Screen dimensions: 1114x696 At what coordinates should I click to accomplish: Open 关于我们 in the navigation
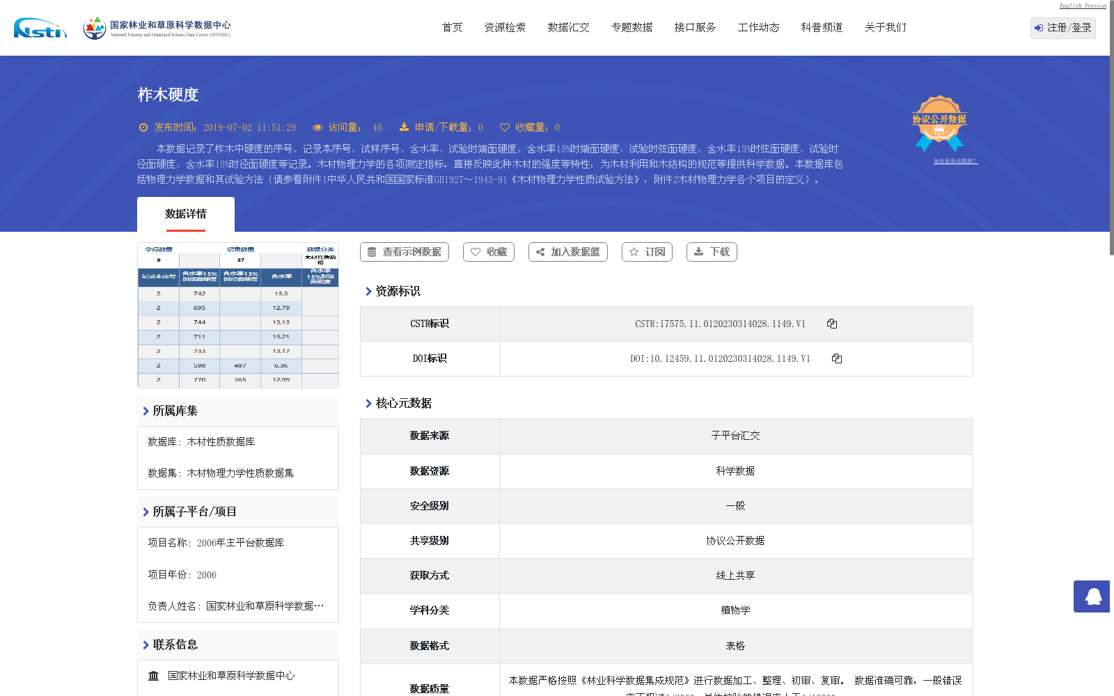[x=886, y=28]
